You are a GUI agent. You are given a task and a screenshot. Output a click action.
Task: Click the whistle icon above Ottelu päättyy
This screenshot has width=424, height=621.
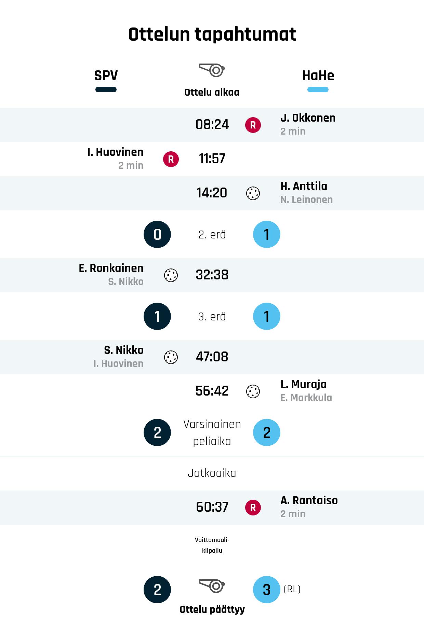[x=212, y=586]
